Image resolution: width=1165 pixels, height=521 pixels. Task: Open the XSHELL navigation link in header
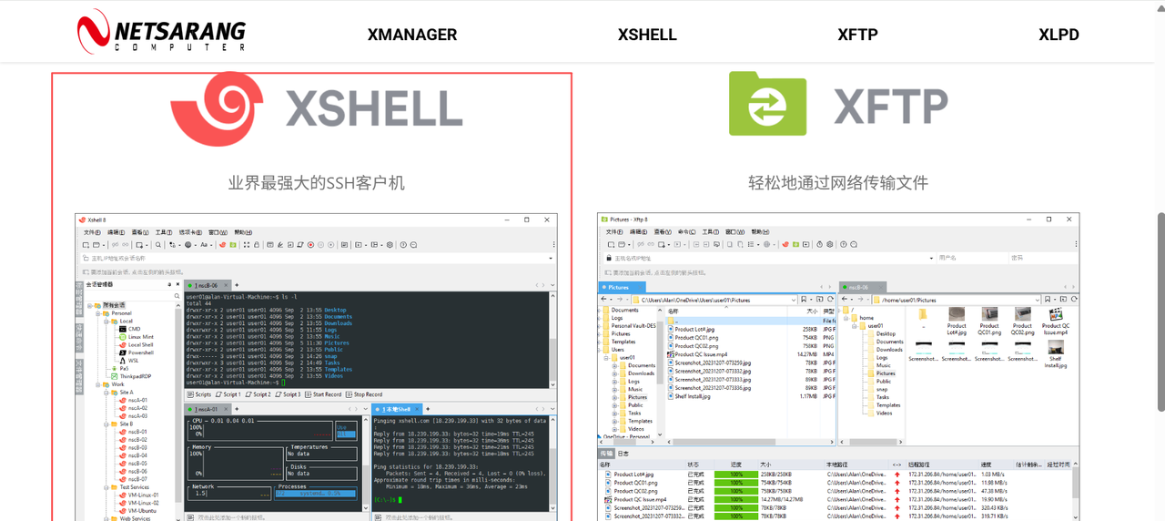(647, 35)
